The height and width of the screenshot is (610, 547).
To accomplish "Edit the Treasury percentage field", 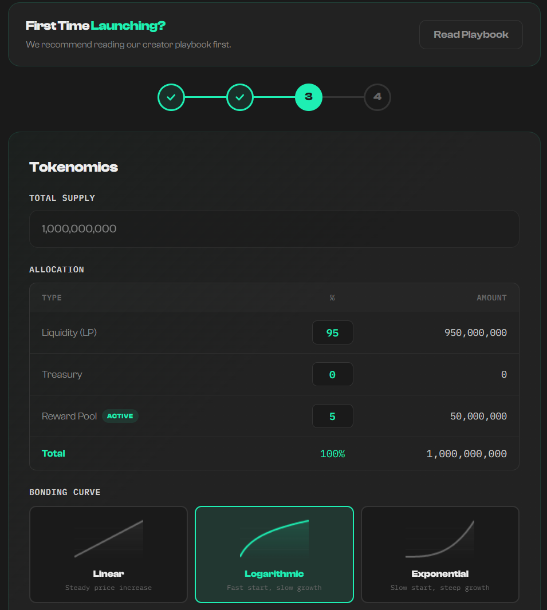I will coord(332,375).
